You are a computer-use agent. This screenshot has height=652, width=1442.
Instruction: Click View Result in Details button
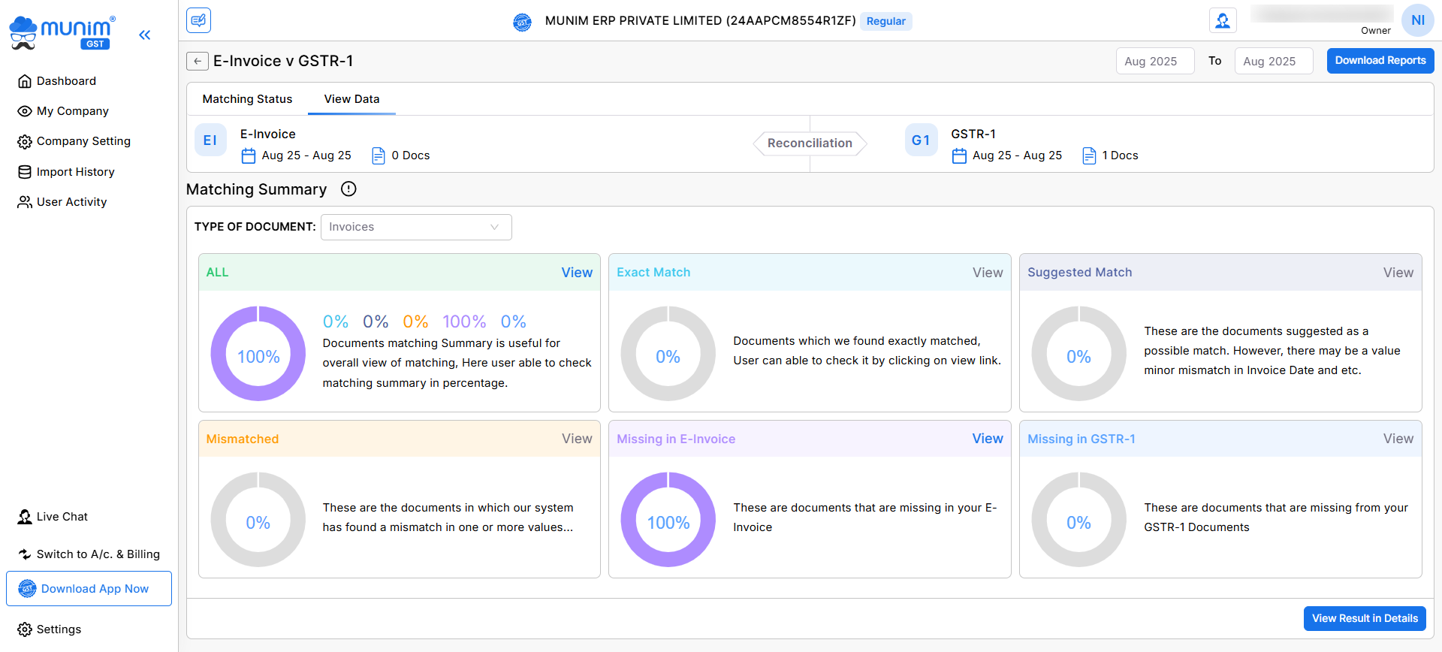pyautogui.click(x=1365, y=619)
